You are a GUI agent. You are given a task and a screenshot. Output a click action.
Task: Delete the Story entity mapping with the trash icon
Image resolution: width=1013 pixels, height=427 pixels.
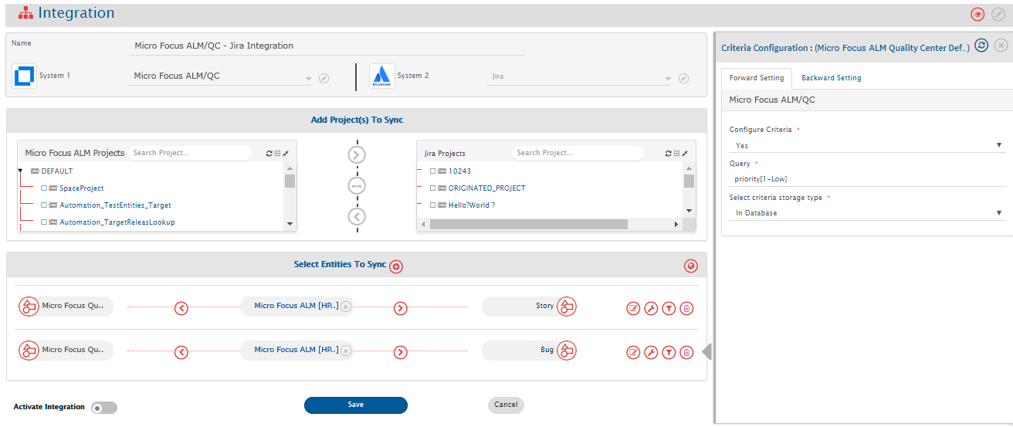coord(686,308)
